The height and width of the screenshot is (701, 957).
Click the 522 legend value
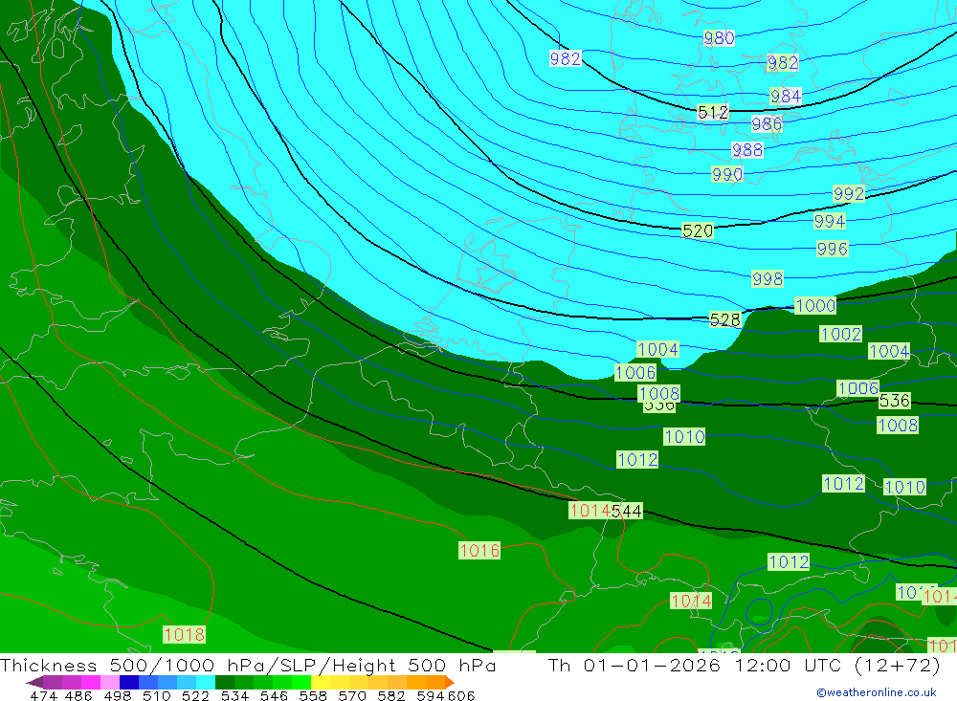click(x=195, y=695)
